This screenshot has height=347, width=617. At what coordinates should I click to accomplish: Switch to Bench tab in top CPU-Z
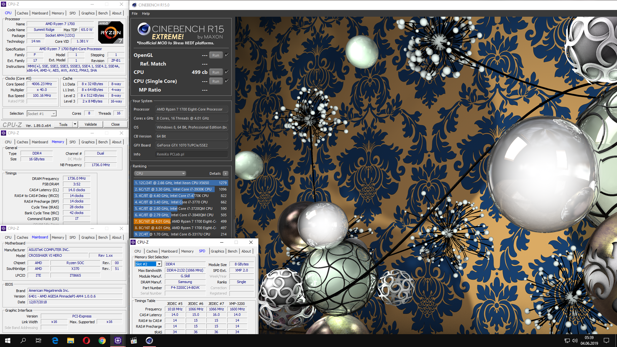tap(103, 13)
